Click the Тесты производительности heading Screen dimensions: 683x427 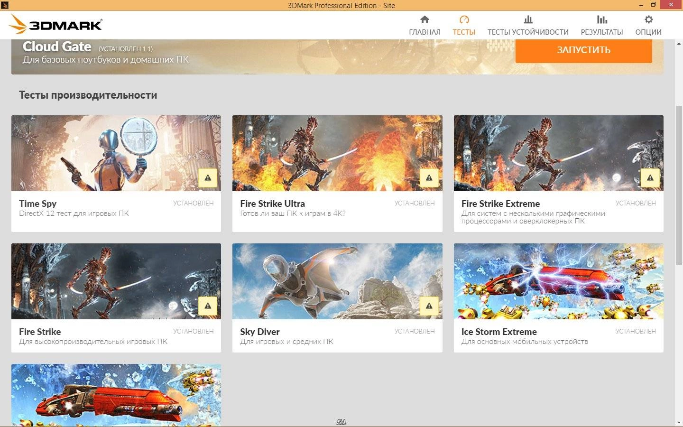tap(88, 95)
